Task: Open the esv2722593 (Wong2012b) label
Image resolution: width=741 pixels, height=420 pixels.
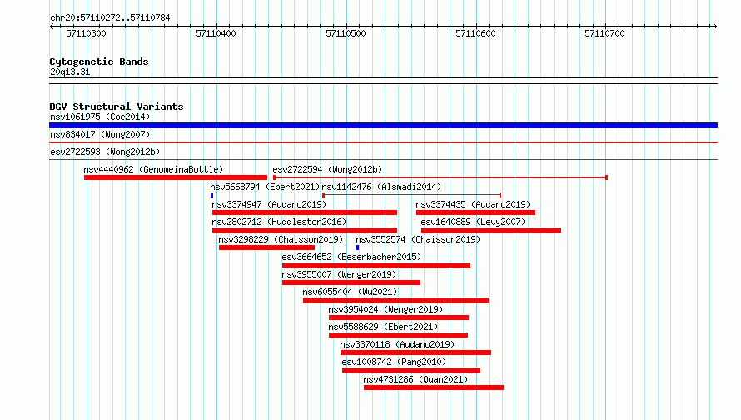Action: tap(105, 152)
